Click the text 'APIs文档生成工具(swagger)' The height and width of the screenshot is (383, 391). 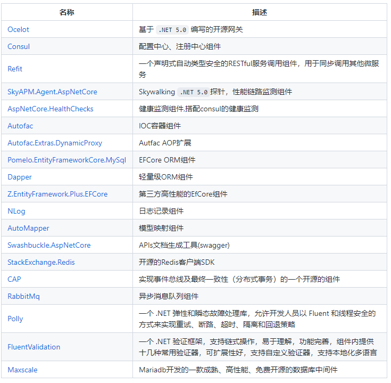(184, 246)
